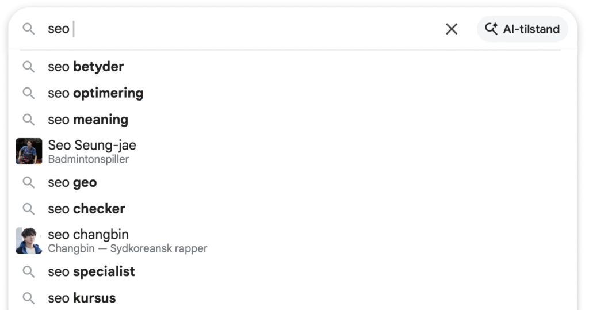Click the sparkle search icon in AI-tilstand
Screen dimensions: 589x310
coord(491,29)
